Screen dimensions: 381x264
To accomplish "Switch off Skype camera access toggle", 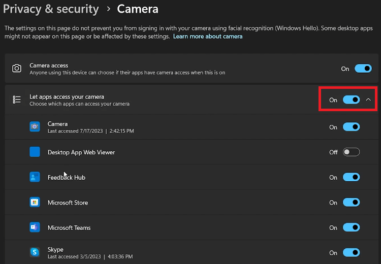I will (352, 252).
